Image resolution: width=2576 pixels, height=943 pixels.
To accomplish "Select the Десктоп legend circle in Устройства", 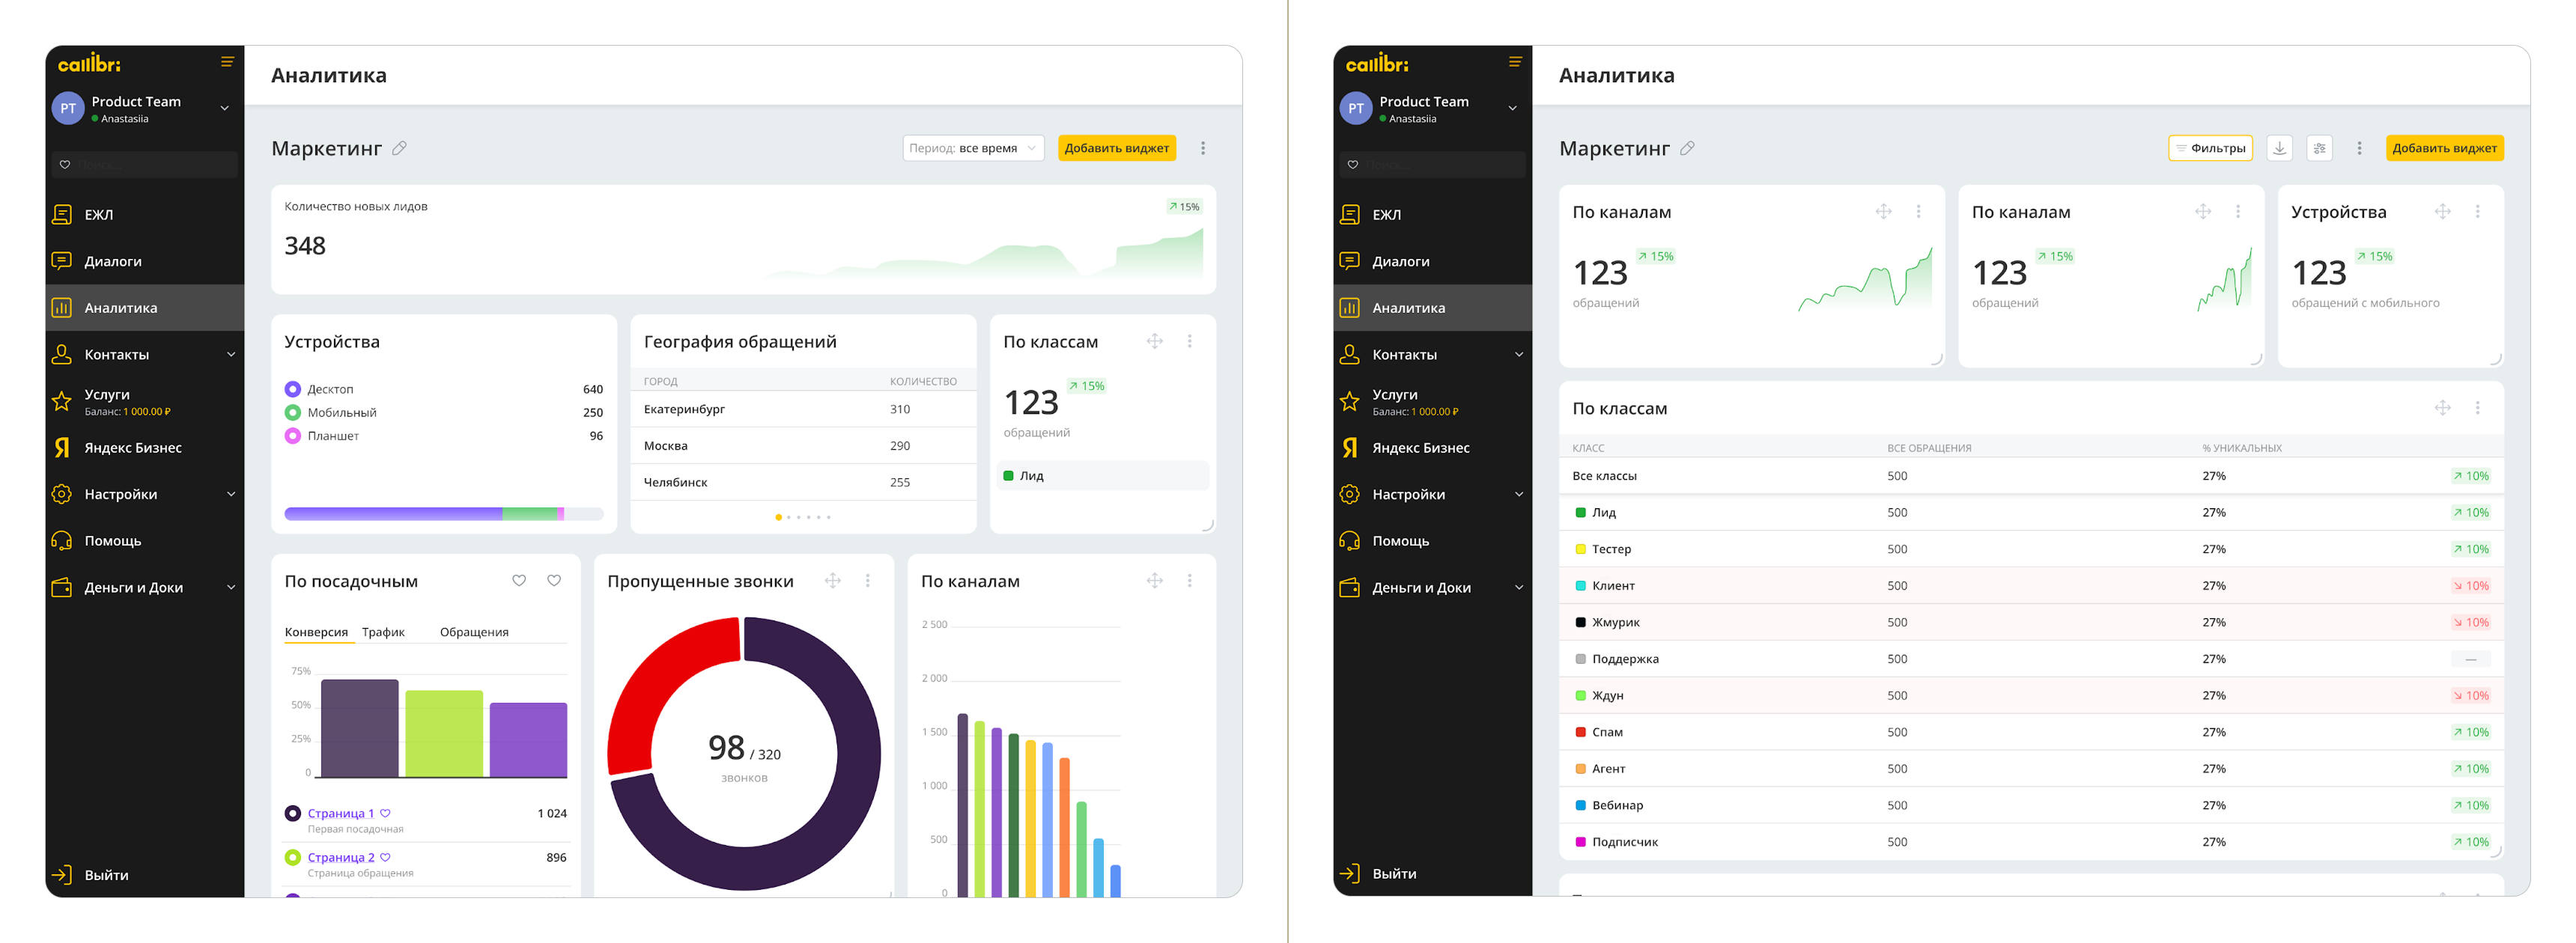I will coord(292,388).
